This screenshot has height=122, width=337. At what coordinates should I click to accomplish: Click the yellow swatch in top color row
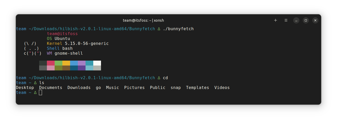pos(66,63)
